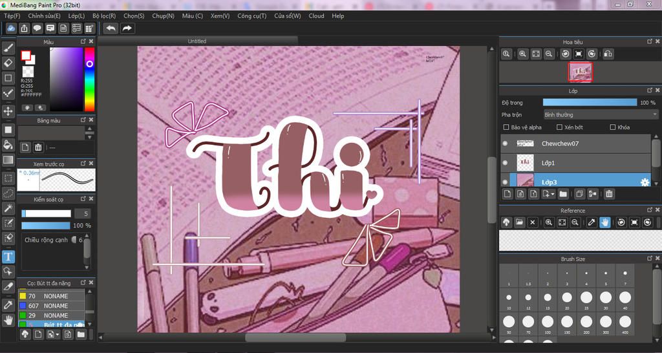The width and height of the screenshot is (662, 353).
Task: Click the cloud save icon in toolbar
Action: (12, 28)
